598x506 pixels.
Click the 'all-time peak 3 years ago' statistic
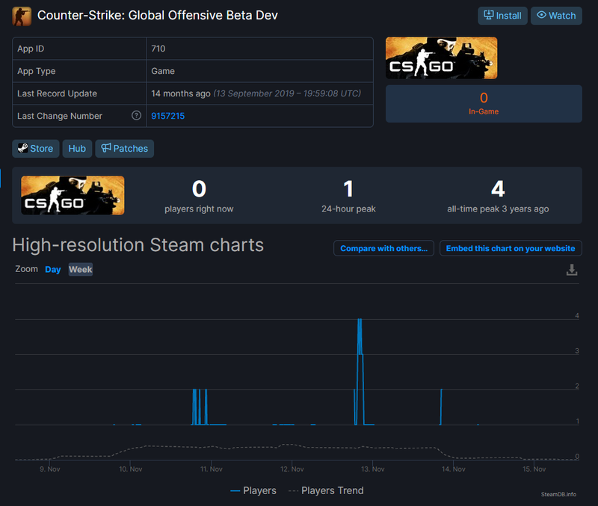coord(498,196)
